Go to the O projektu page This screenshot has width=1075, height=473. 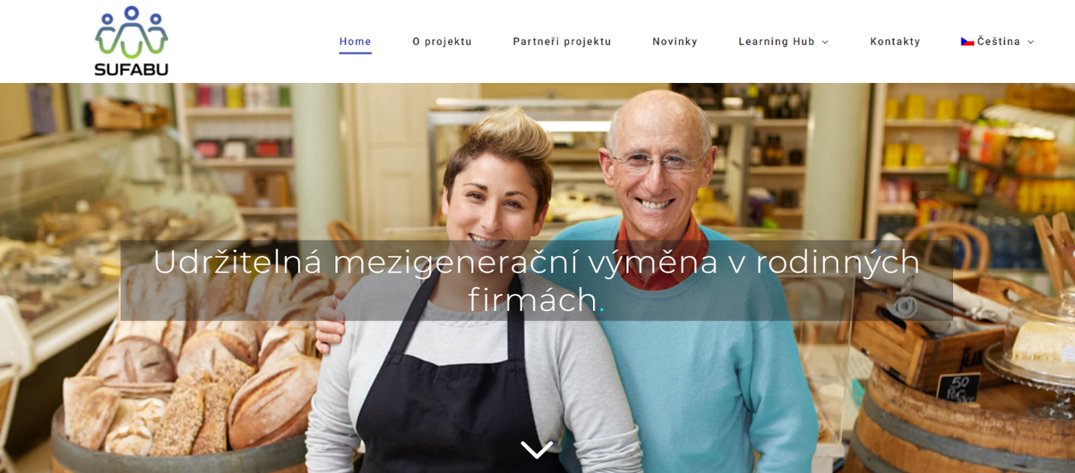pos(442,42)
